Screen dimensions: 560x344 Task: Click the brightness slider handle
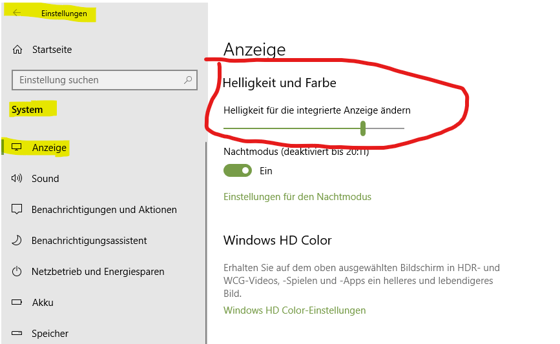click(x=363, y=128)
